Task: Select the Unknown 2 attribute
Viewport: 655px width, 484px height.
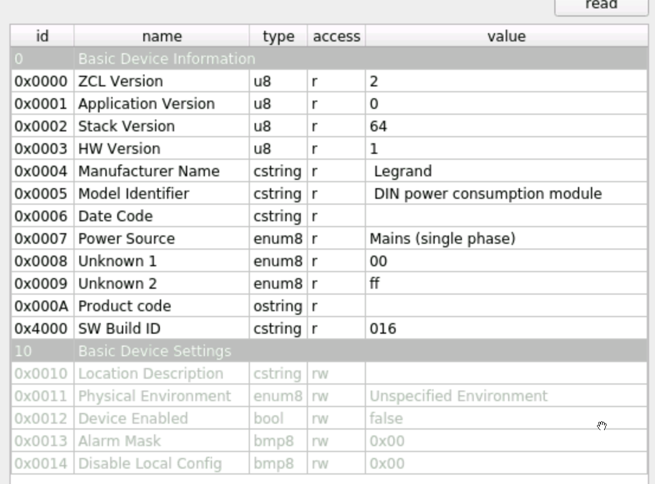Action: (x=329, y=284)
